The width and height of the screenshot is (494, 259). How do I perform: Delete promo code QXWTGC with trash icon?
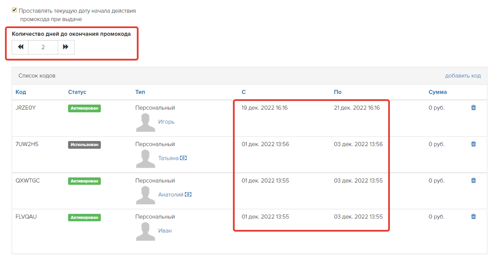pos(473,181)
